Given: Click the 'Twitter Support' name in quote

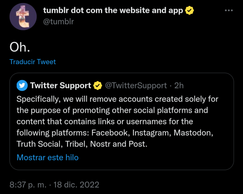Looking at the screenshot, I should 60,85.
